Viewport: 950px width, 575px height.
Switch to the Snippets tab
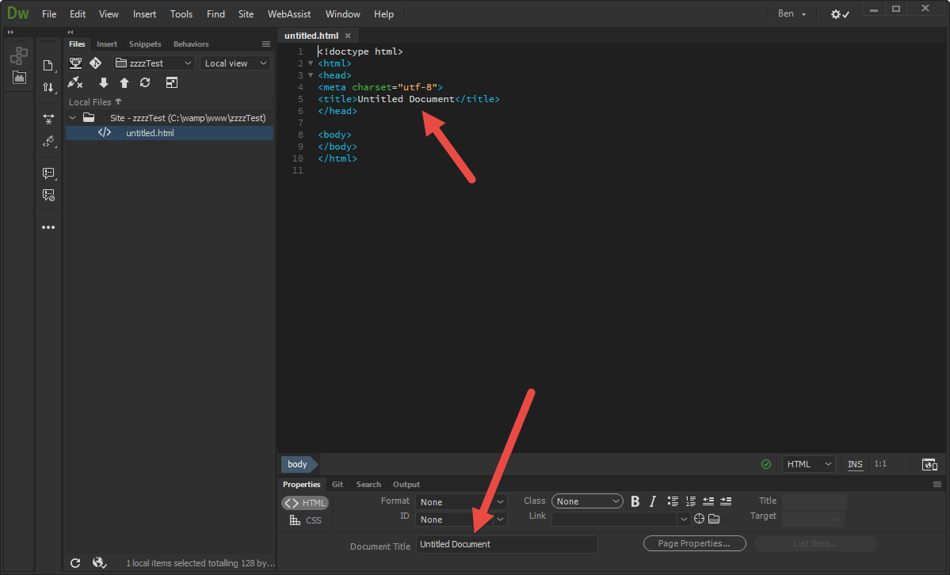click(144, 44)
